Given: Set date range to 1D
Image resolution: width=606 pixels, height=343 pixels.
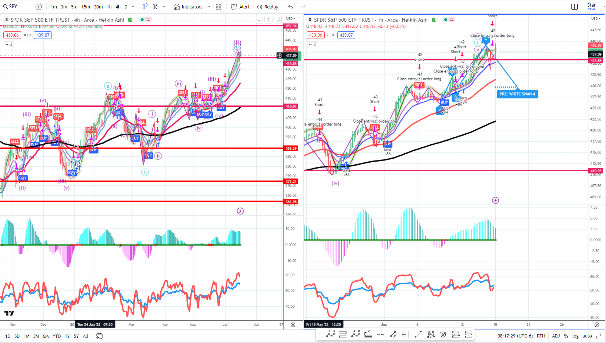Looking at the screenshot, I should pyautogui.click(x=8, y=336).
